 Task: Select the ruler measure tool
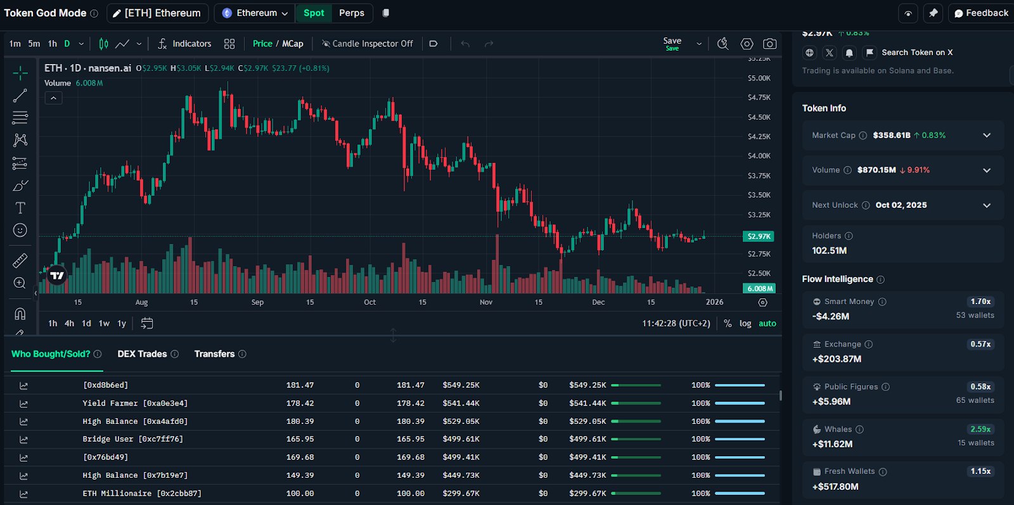point(20,260)
